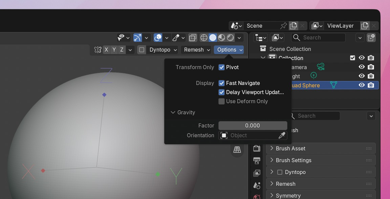Open the Output properties tab

coord(257,161)
